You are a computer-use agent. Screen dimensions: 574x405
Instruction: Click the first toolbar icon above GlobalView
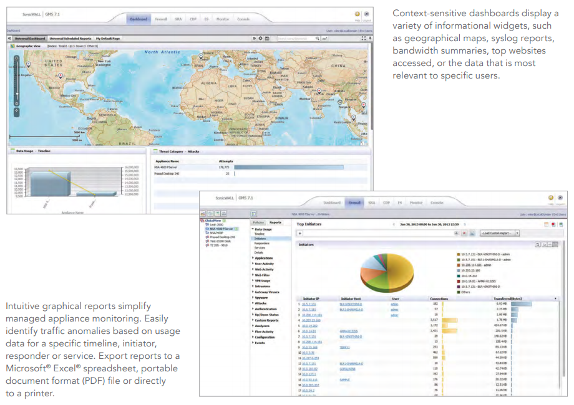click(203, 214)
